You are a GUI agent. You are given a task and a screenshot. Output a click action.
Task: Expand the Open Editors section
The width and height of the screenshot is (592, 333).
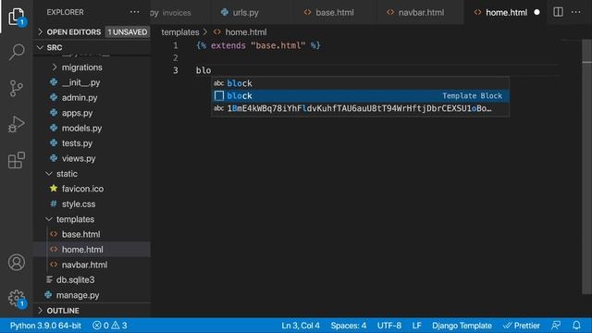41,32
